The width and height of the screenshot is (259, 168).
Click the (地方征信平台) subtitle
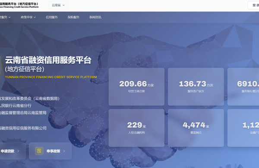(x=25, y=69)
